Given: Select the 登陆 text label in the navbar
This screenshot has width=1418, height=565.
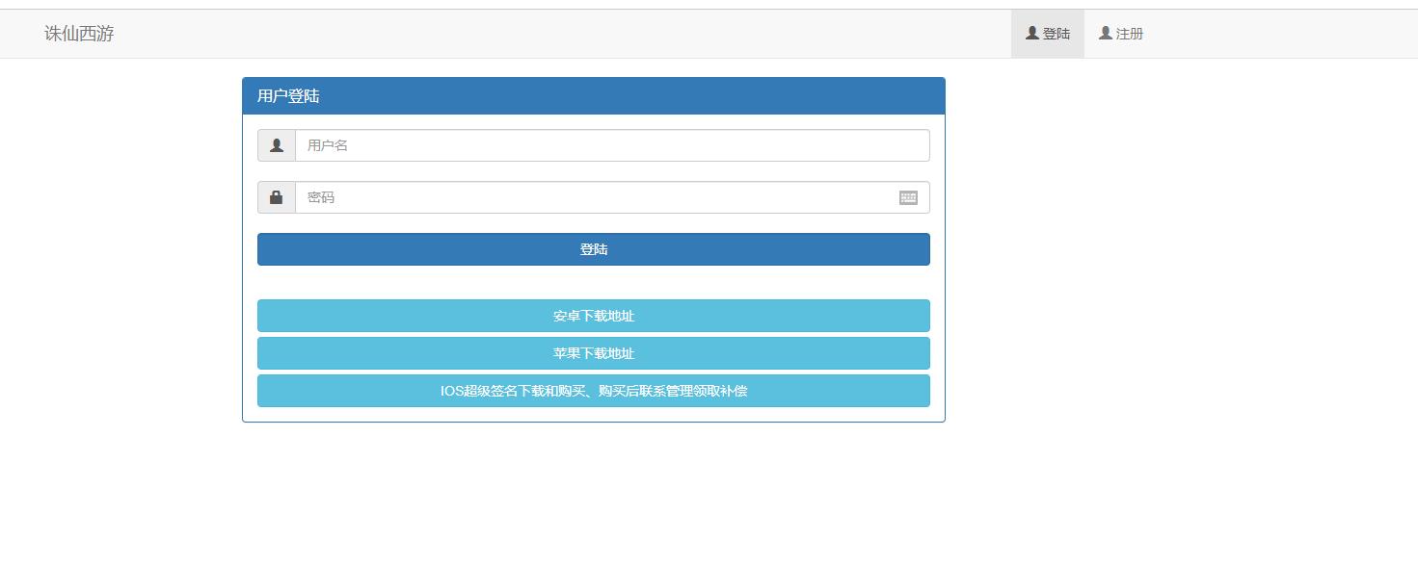Looking at the screenshot, I should (1057, 34).
